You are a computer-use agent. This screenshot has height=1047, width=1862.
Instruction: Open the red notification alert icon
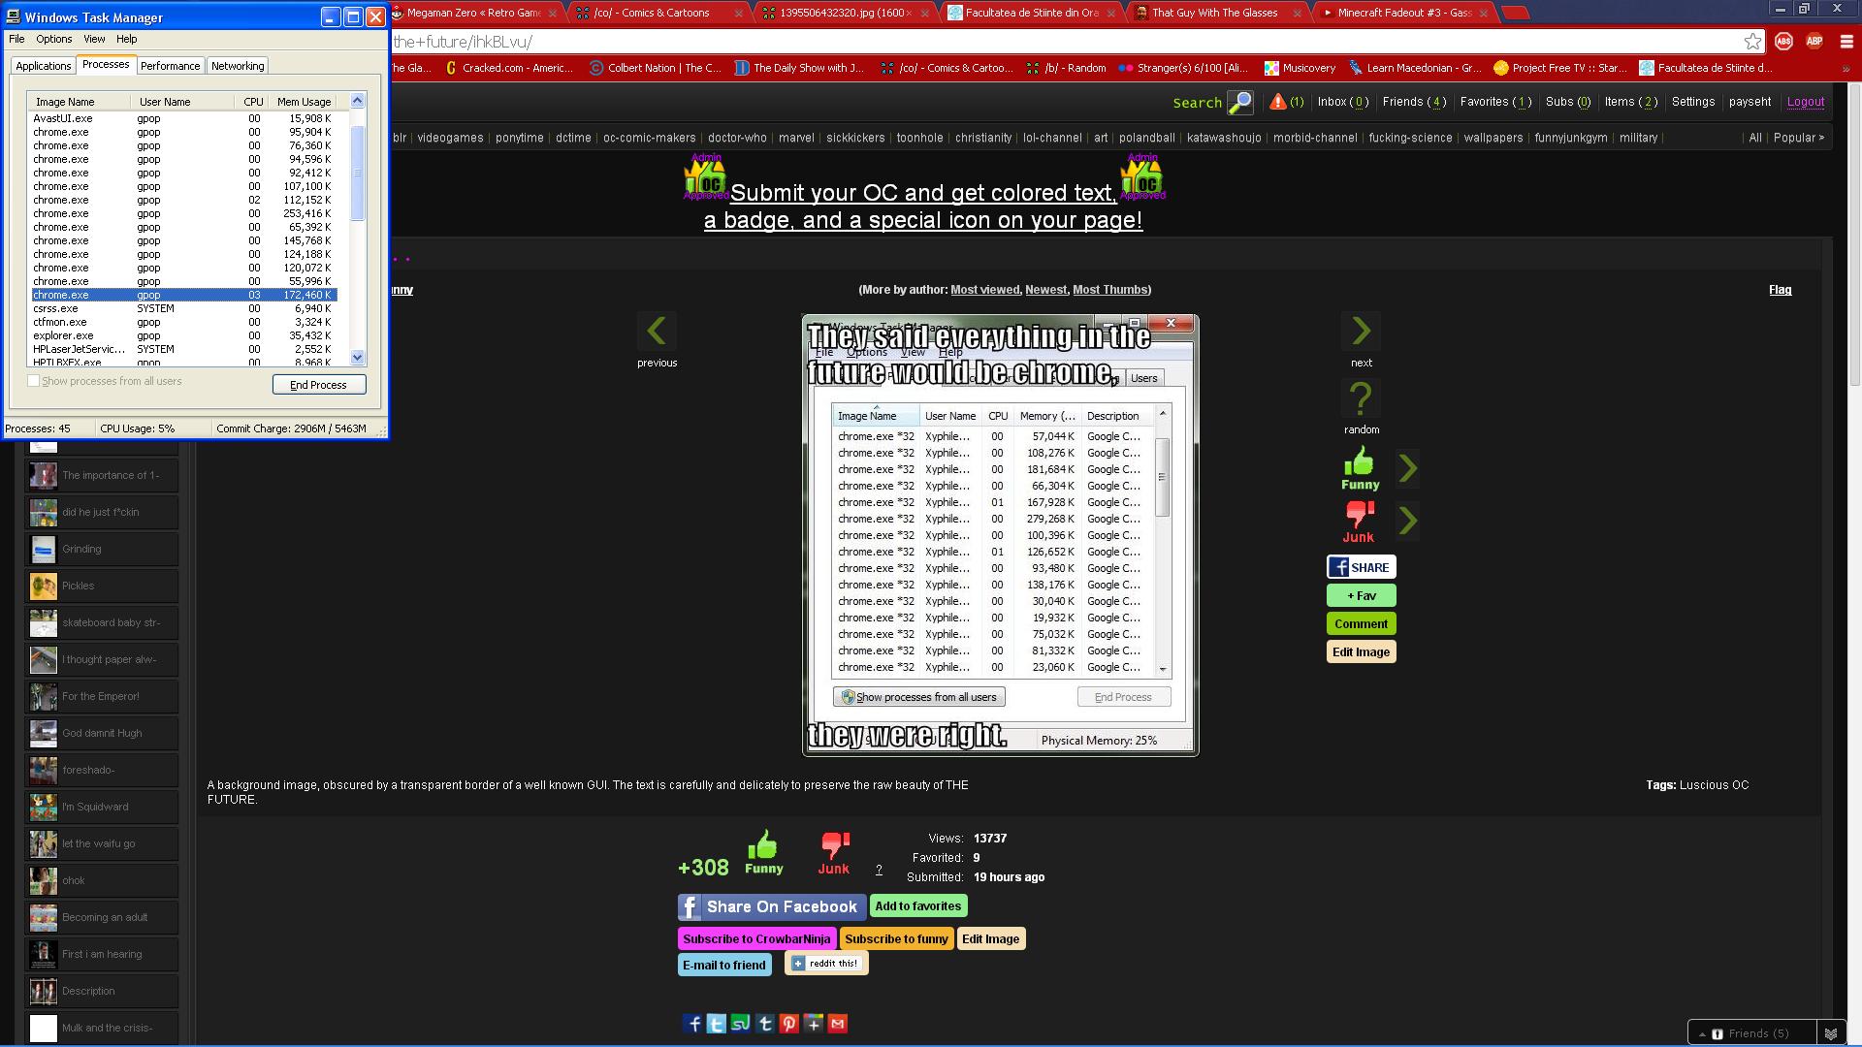tap(1278, 102)
